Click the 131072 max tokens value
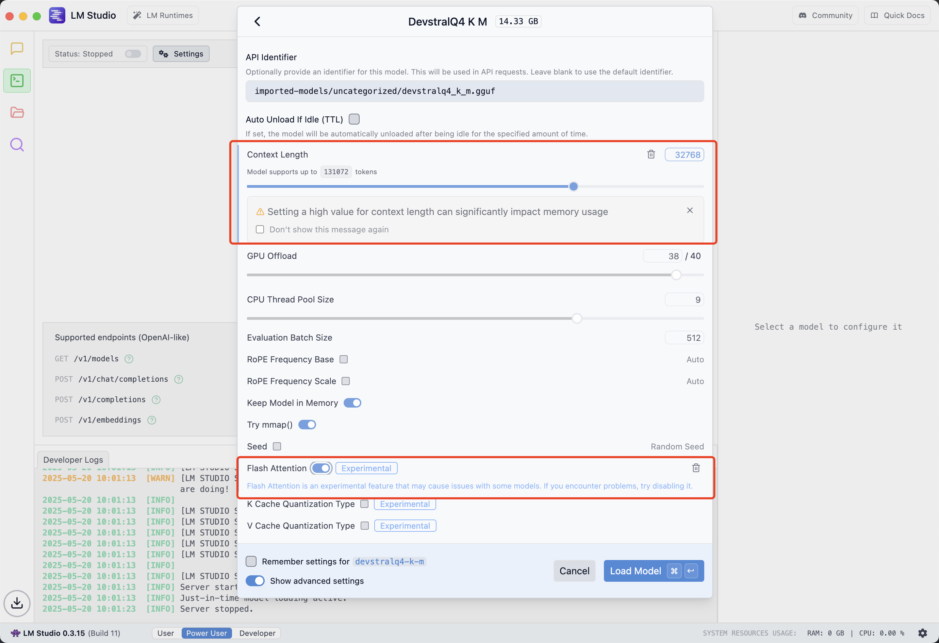 336,172
